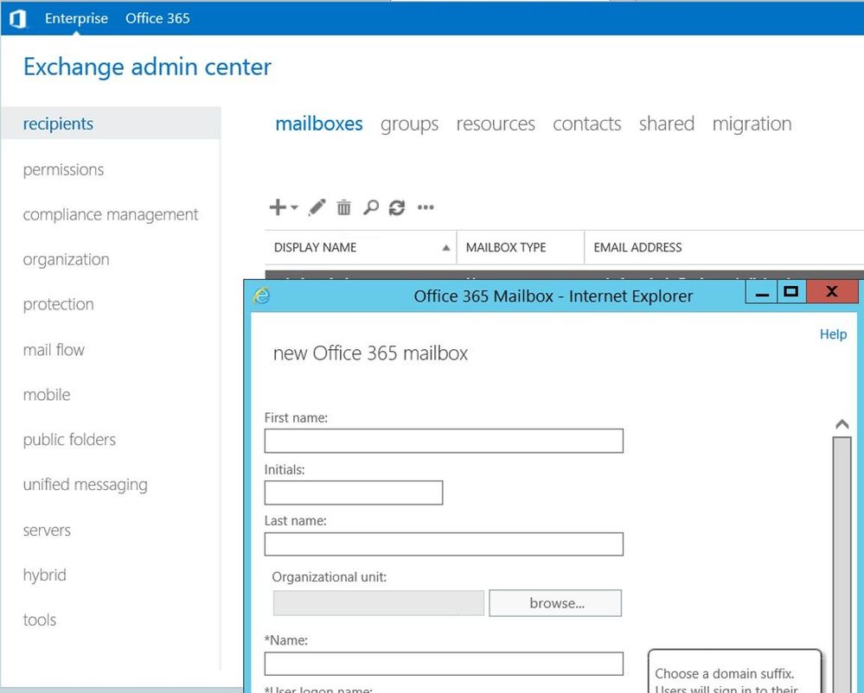Open the dropdown arrow beside the plus icon
The image size is (864, 693).
pyautogui.click(x=294, y=207)
